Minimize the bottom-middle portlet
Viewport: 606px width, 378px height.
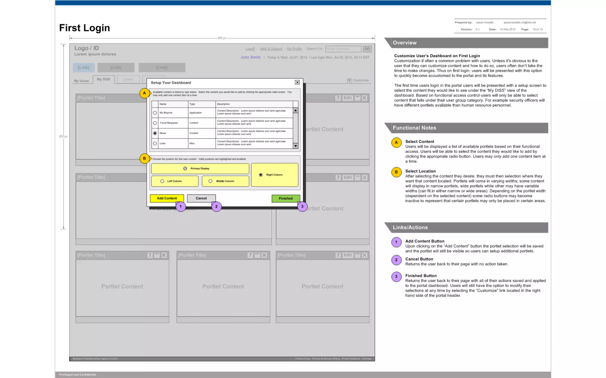pyautogui.click(x=257, y=255)
